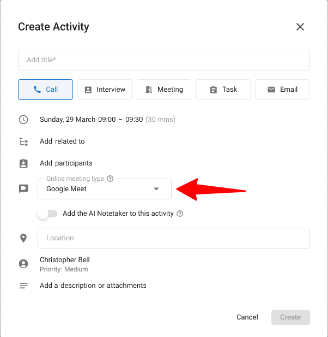328x337 pixels.
Task: Click Add a description or attachments
Action: tap(93, 286)
